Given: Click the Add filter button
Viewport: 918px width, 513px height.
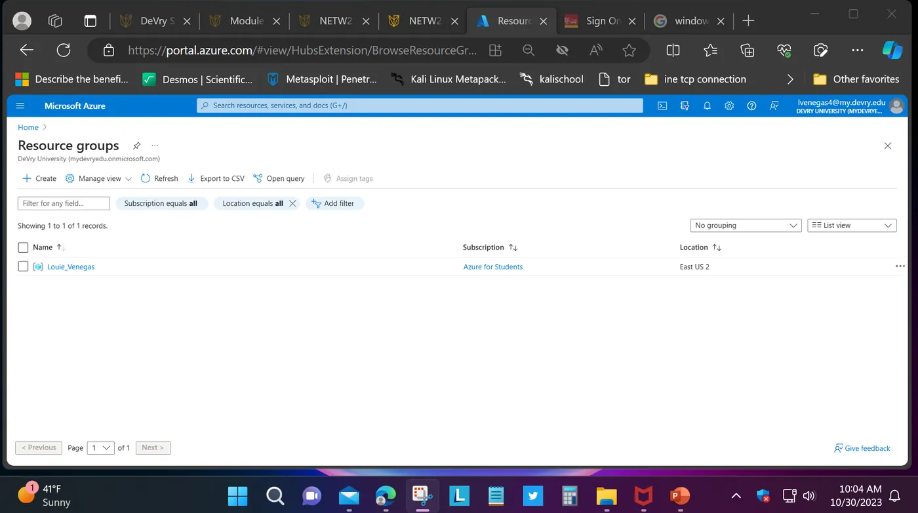Looking at the screenshot, I should point(334,203).
